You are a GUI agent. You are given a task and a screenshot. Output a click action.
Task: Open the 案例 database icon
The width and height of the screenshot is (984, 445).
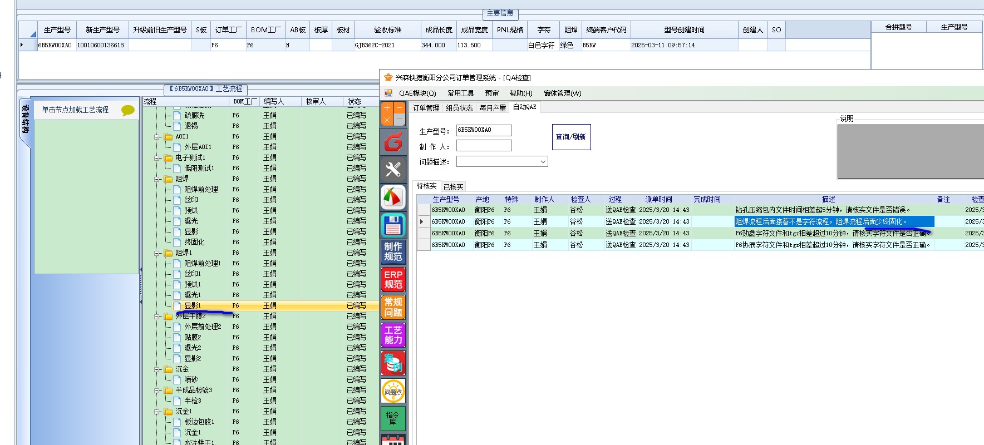click(x=393, y=363)
